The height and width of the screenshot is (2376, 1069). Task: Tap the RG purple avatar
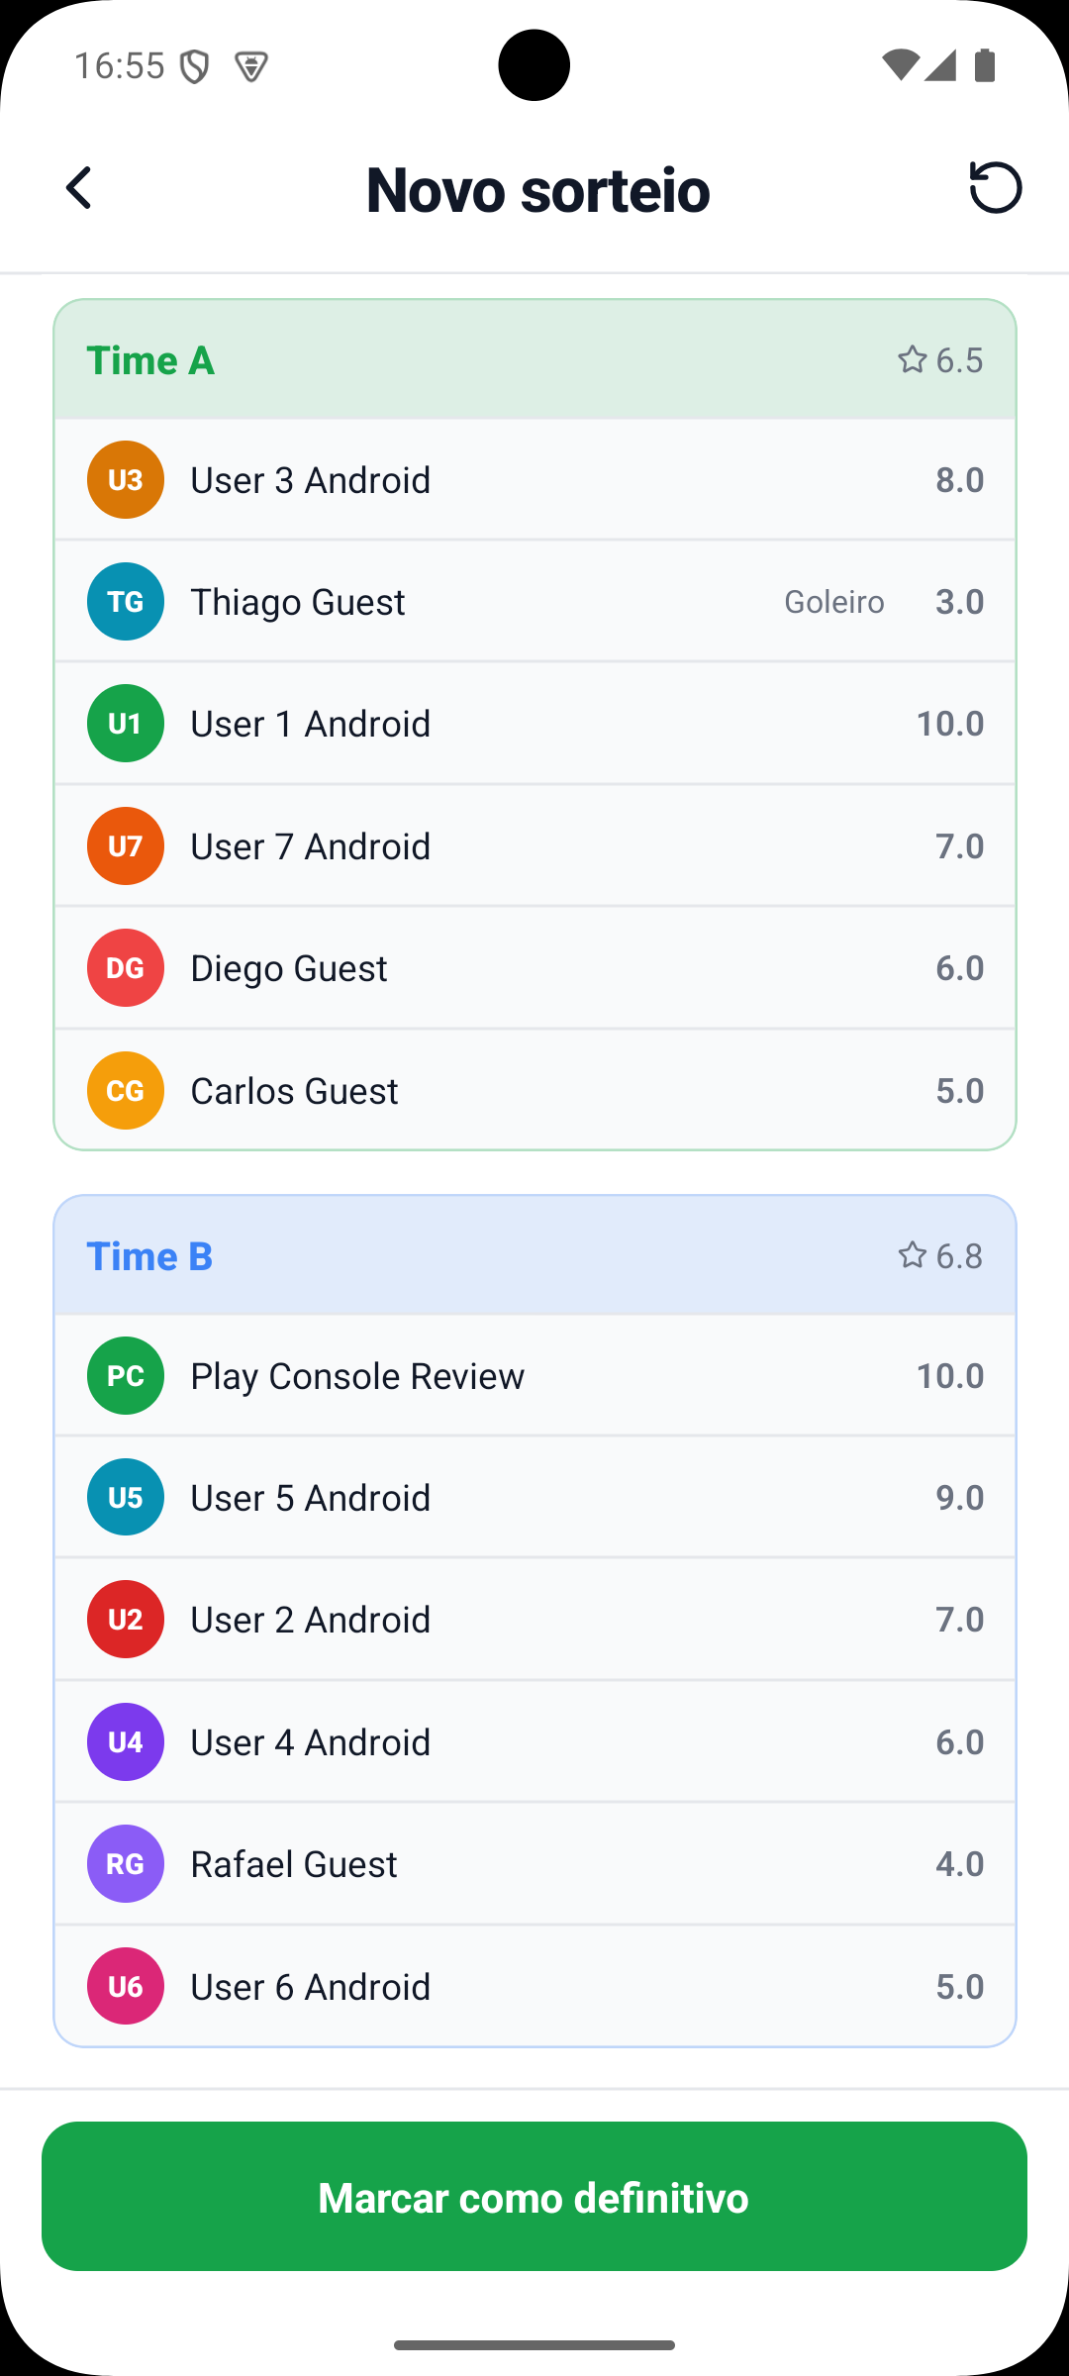(x=126, y=1864)
